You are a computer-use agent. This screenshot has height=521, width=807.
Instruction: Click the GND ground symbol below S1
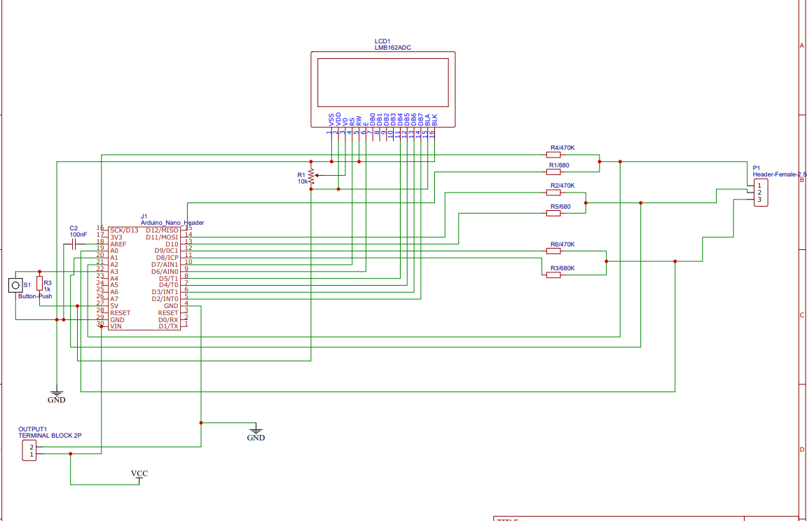[56, 394]
